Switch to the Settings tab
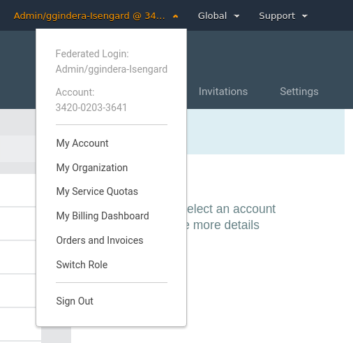Screen dimensions: 353x343 coord(299,92)
